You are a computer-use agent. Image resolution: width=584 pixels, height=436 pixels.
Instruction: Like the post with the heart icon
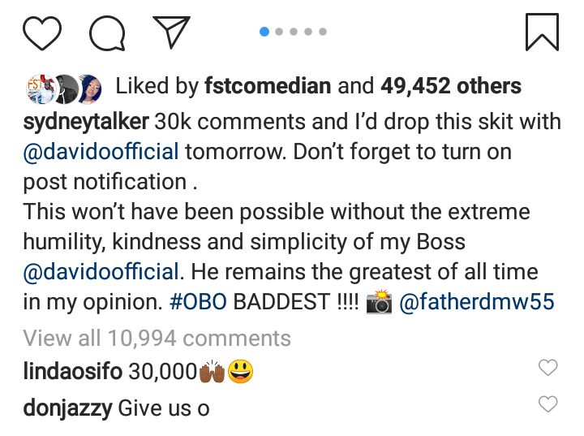coord(42,32)
